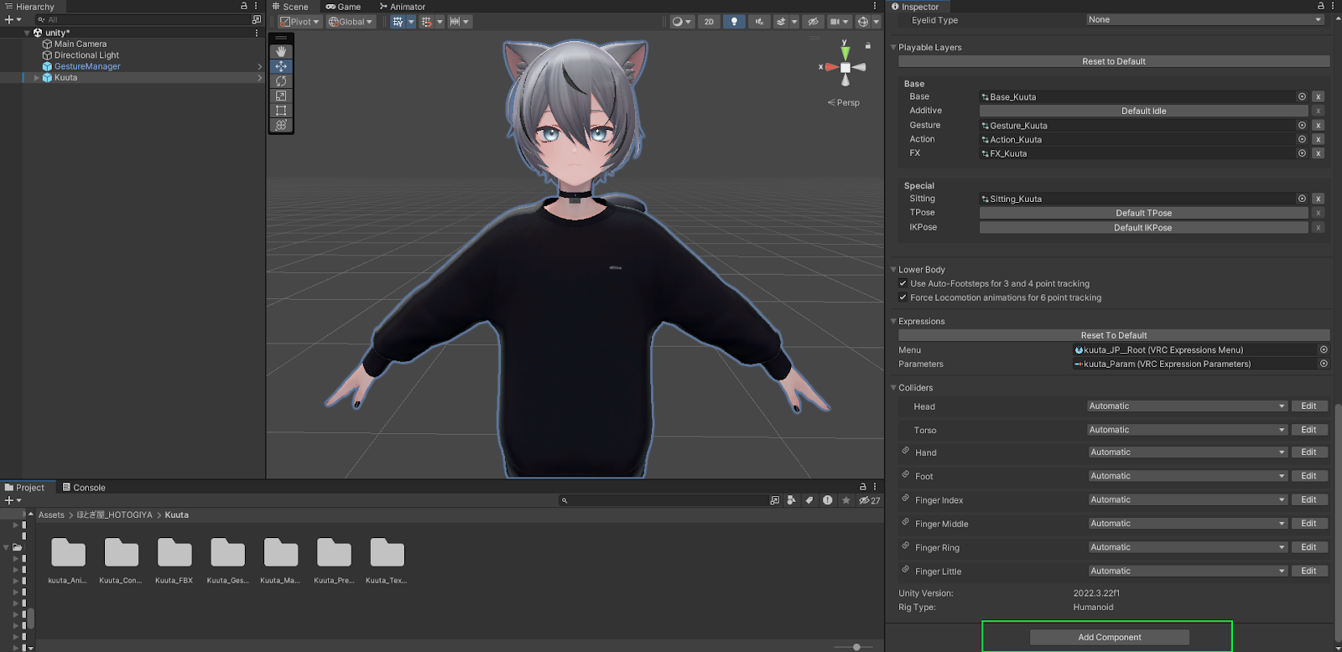Screen dimensions: 1342x652
Task: Select the Scene tab
Action: point(290,6)
